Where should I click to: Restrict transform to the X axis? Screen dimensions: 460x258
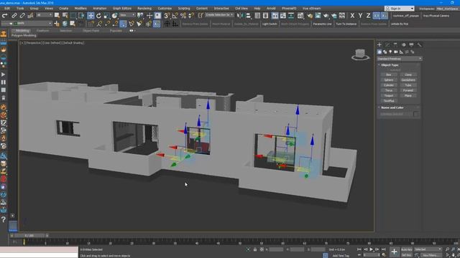352,16
